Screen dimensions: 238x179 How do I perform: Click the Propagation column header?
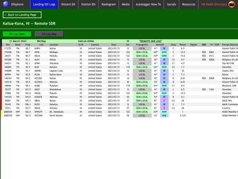(142, 45)
